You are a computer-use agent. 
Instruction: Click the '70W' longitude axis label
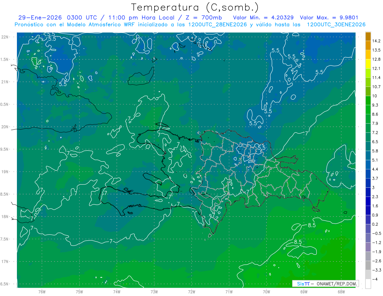click(x=267, y=292)
